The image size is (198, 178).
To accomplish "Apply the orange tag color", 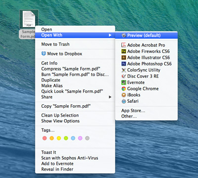I will coord(51,138).
